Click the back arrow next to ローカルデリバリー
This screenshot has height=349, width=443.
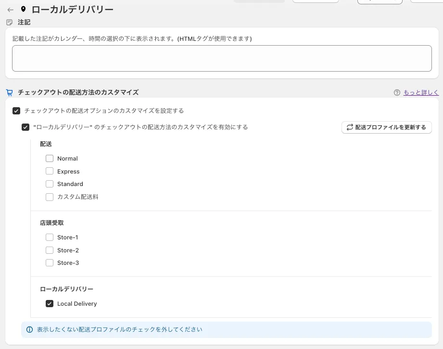point(10,10)
